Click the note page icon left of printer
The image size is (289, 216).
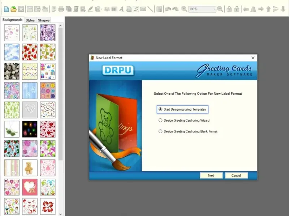click(x=54, y=9)
